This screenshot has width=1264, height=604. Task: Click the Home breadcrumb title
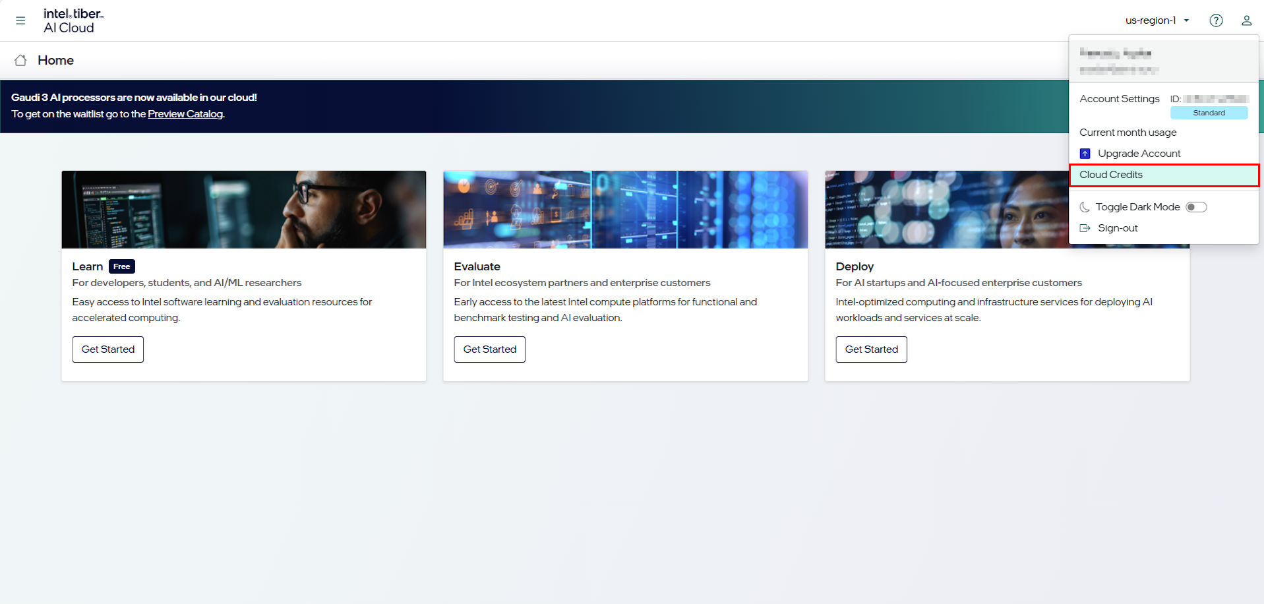(55, 60)
